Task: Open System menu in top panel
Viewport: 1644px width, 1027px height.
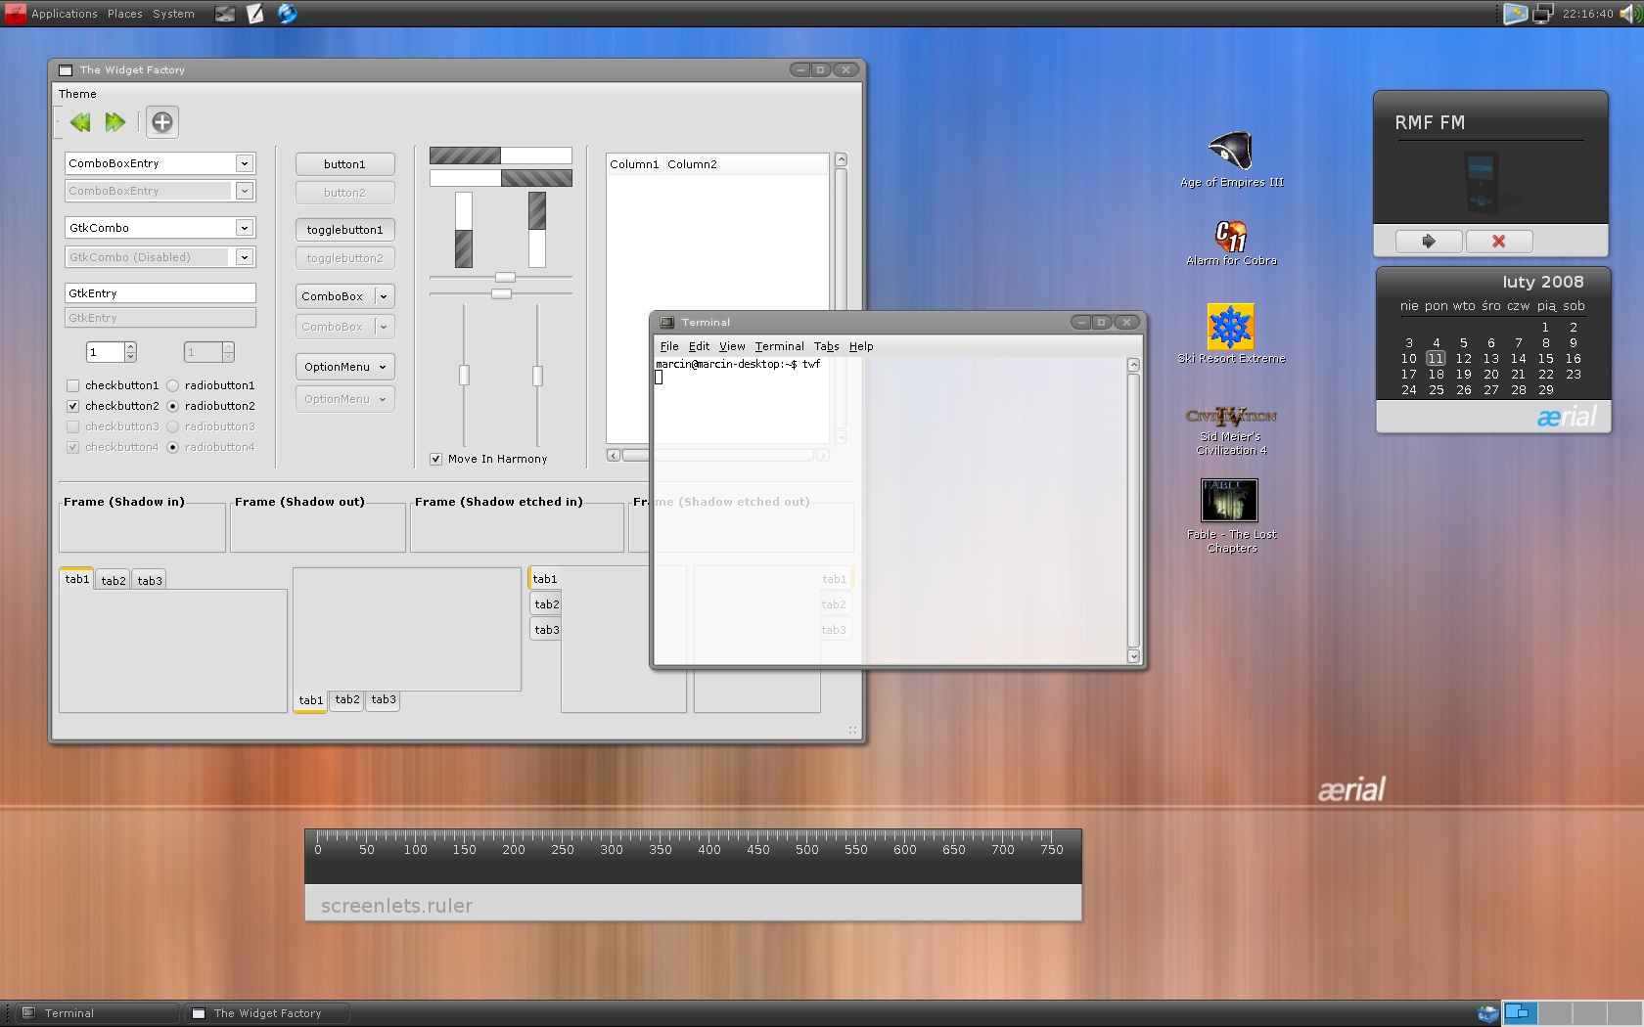Action: click(x=173, y=14)
